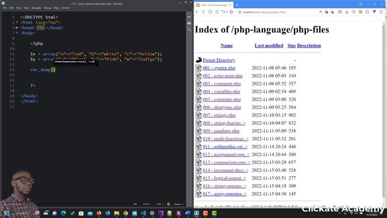The height and width of the screenshot is (218, 387).
Task: Click the browser address bar with localhost URL
Action: (278, 12)
